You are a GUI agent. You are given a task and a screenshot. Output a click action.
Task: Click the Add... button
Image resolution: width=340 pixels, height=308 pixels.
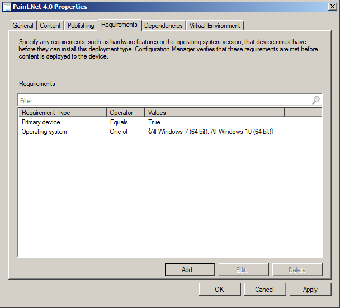click(190, 269)
